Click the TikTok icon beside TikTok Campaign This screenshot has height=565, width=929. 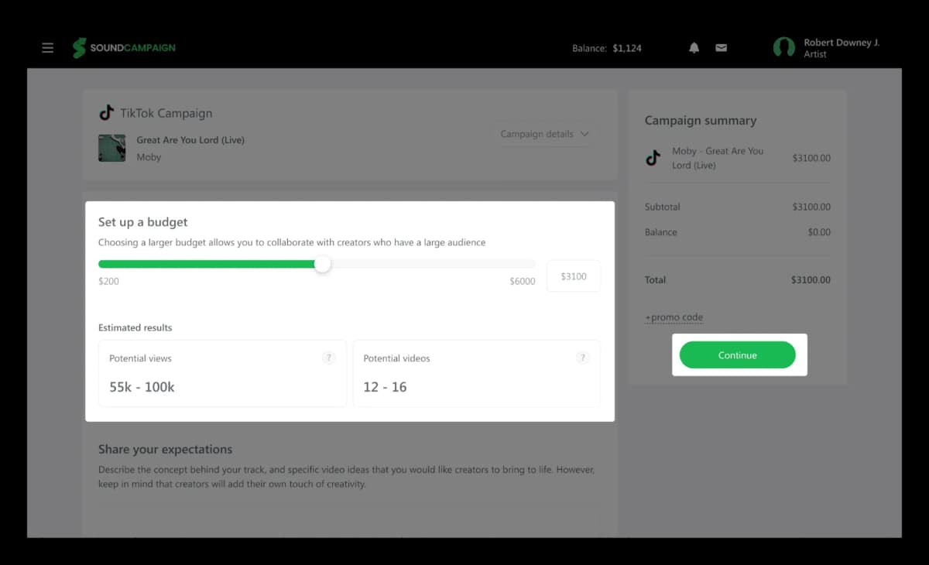click(107, 113)
